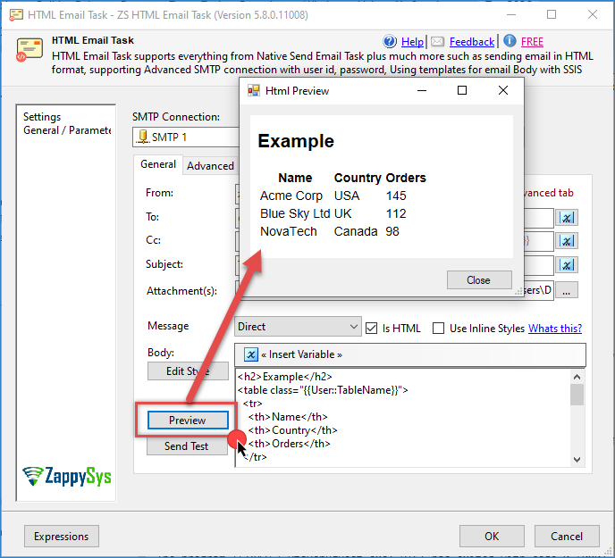The image size is (615, 558).
Task: Click the blue Help question mark icon
Action: pos(390,41)
